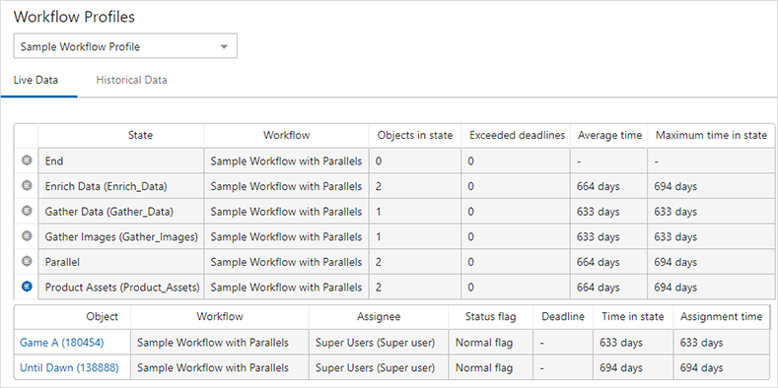Select the circle icon beside Gather Data row
Viewport: 778px width, 388px height.
tap(27, 211)
